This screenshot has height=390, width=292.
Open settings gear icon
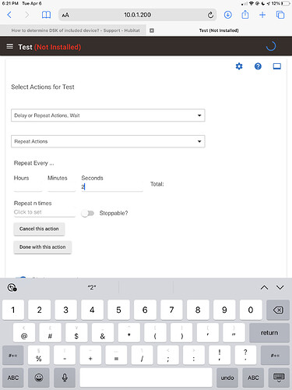coord(239,66)
